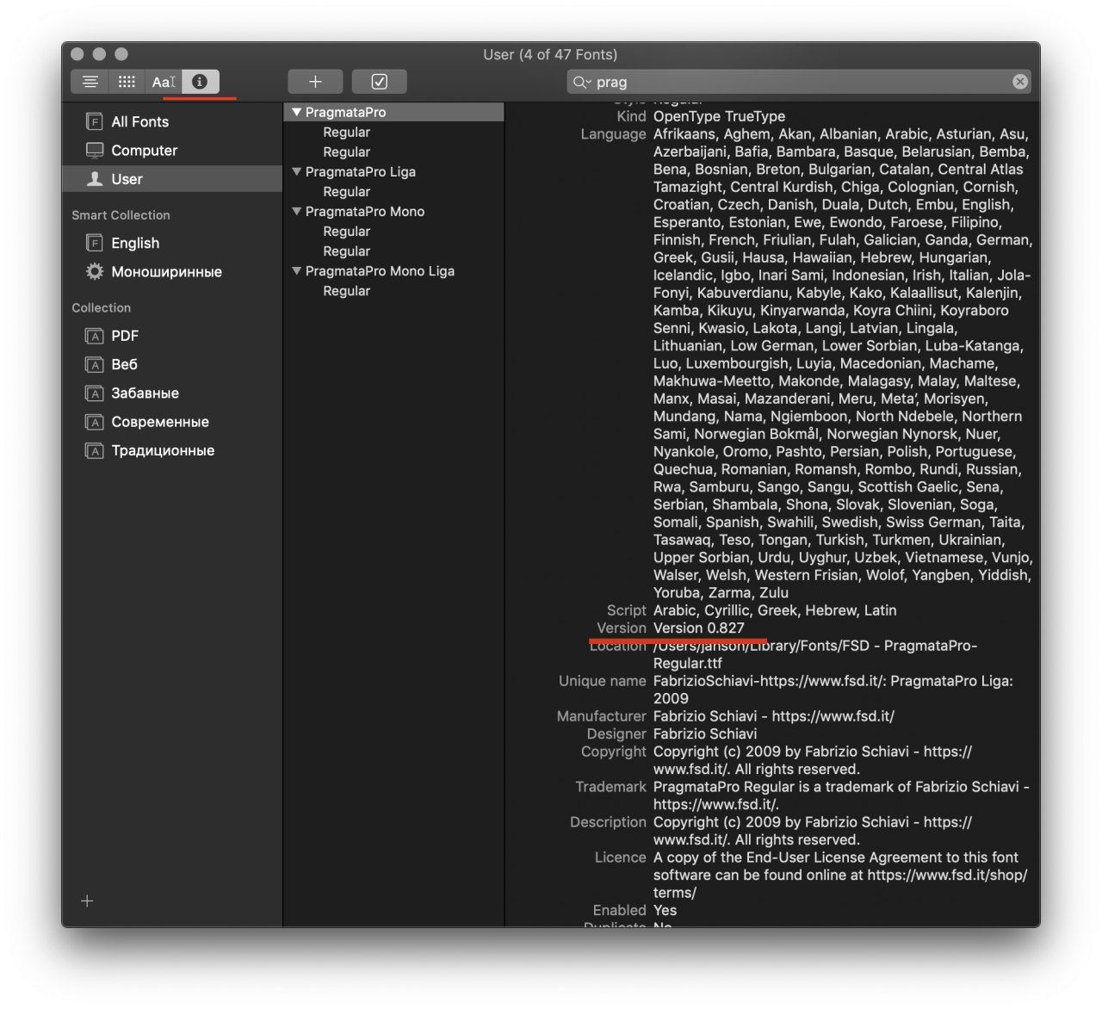Click the Language label
The image size is (1102, 1009).
(x=613, y=134)
